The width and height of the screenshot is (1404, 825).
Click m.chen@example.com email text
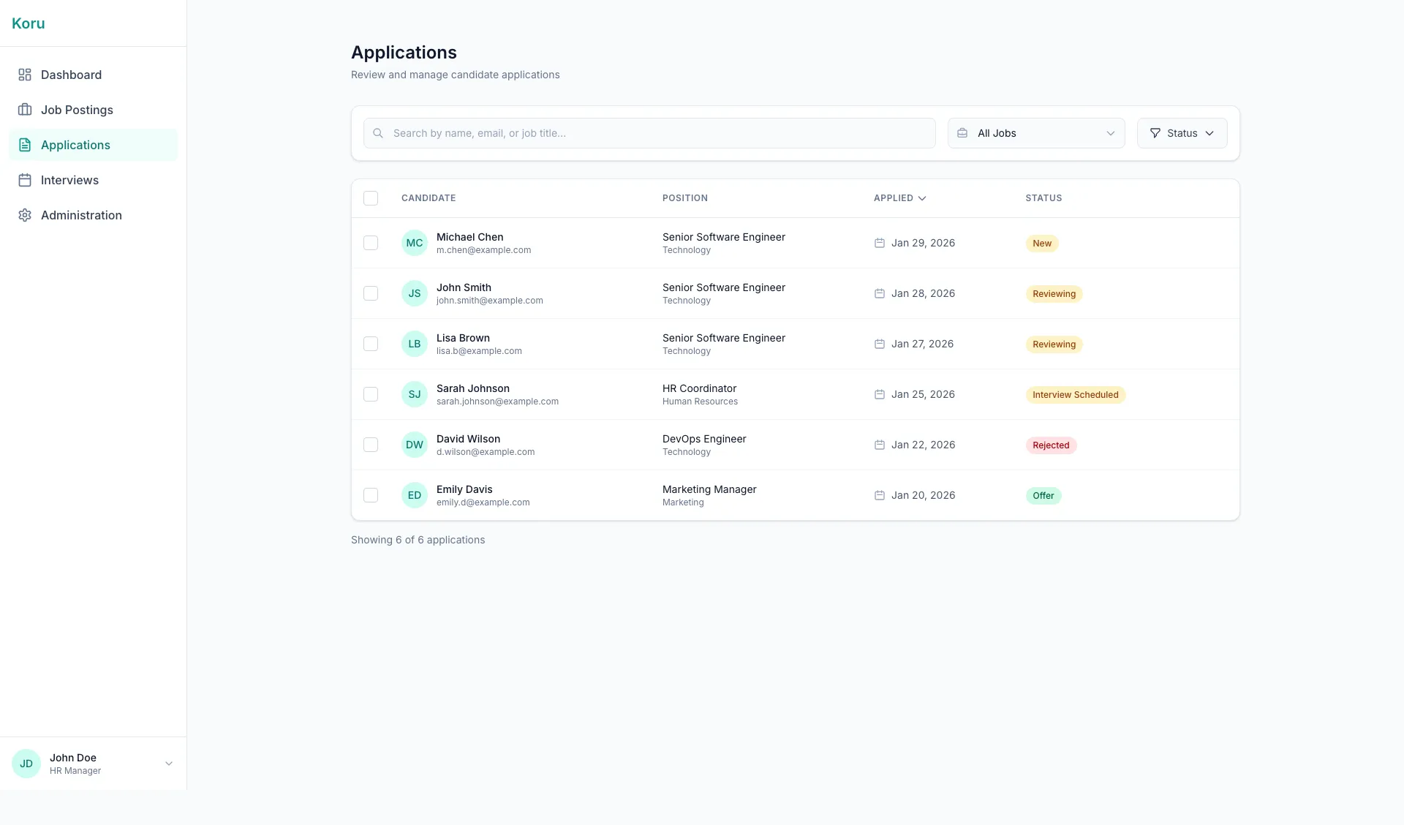pos(483,250)
